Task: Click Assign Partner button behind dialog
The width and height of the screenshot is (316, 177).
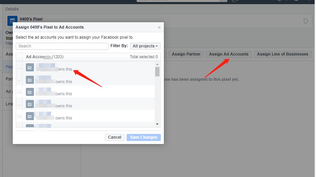Action: [x=186, y=54]
